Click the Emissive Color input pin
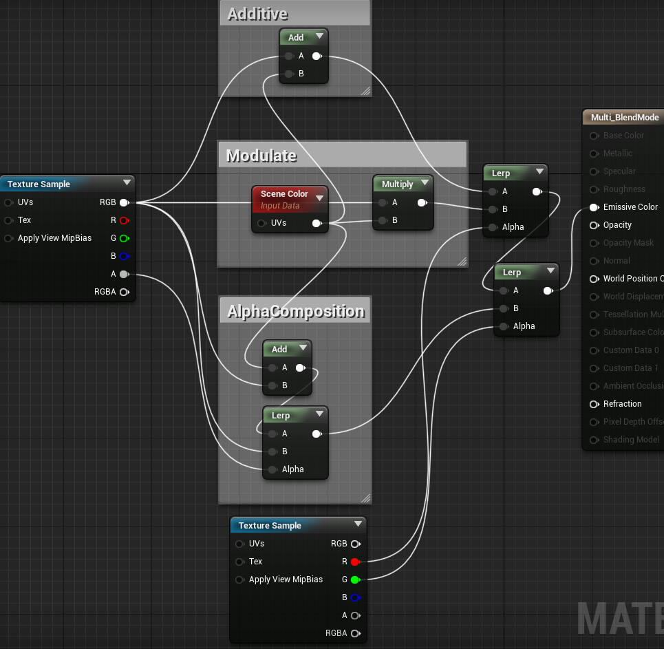The width and height of the screenshot is (664, 649). tap(594, 207)
